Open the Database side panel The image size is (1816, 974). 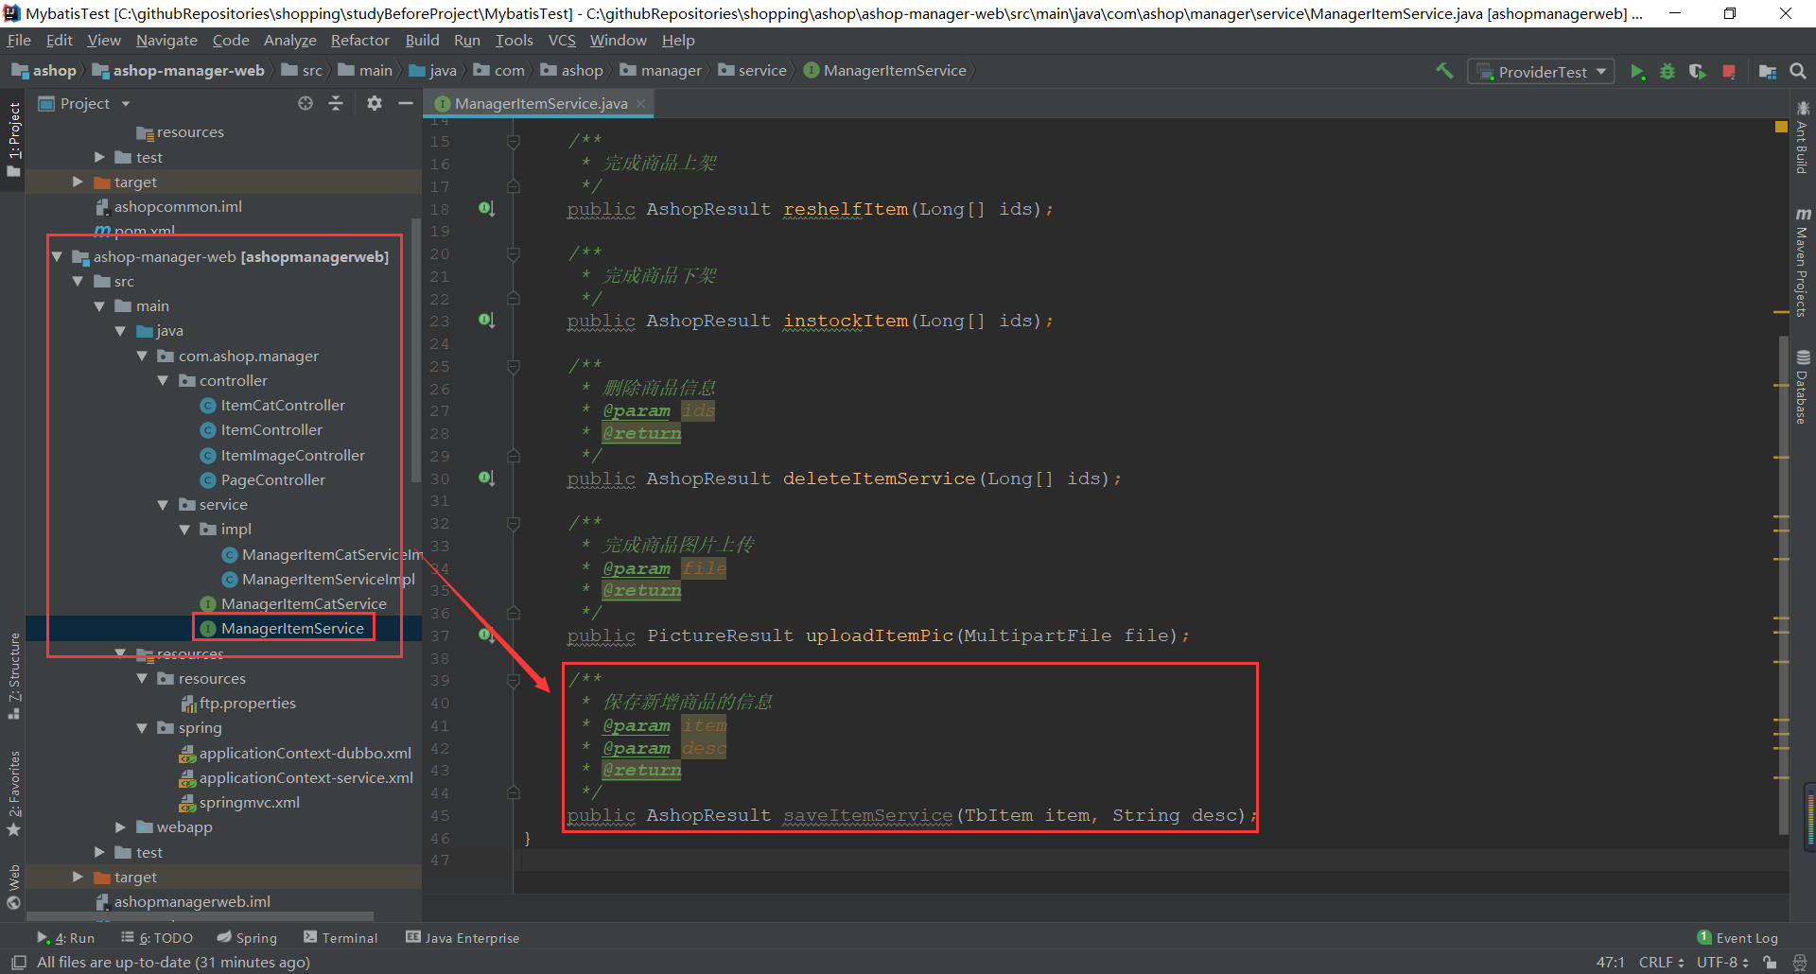(x=1803, y=388)
